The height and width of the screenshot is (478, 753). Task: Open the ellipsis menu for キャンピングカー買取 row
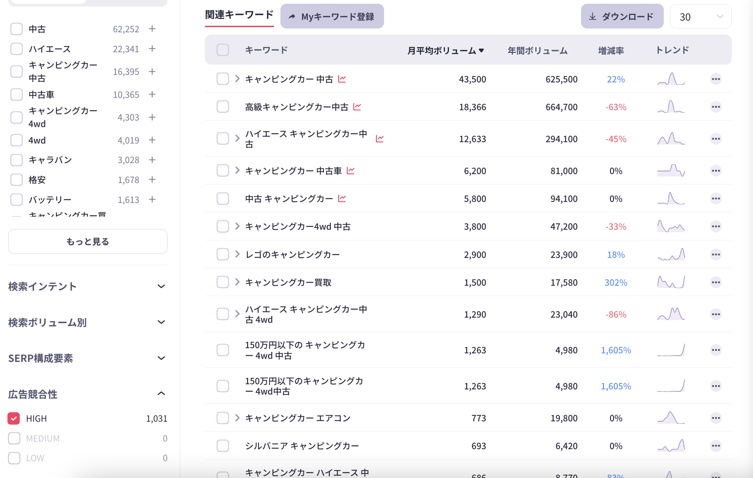[716, 282]
